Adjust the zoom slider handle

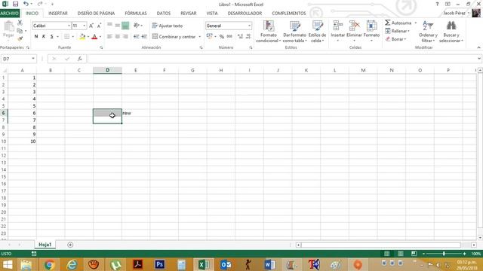point(444,254)
